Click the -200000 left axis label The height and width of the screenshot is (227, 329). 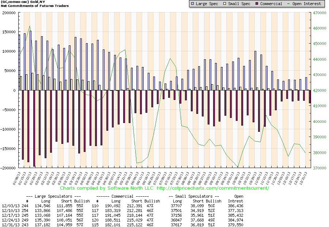pyautogui.click(x=8, y=168)
